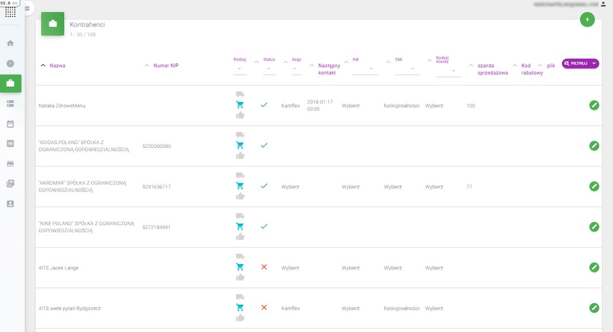
Task: Toggle green check status for NIKE POLAND
Action: [264, 226]
